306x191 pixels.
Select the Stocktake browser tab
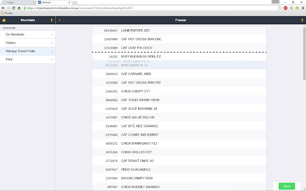click(x=54, y=2)
